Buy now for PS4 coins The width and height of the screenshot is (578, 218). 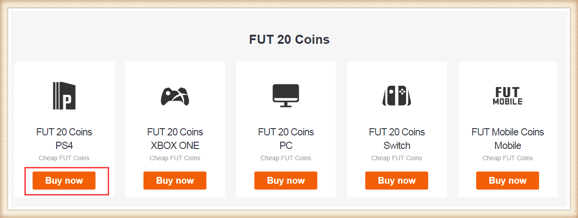point(64,181)
